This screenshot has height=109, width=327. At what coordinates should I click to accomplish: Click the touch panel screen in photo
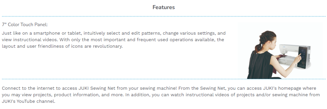[x=302, y=58]
